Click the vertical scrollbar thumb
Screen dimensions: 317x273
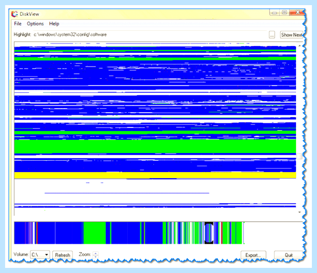(300, 156)
